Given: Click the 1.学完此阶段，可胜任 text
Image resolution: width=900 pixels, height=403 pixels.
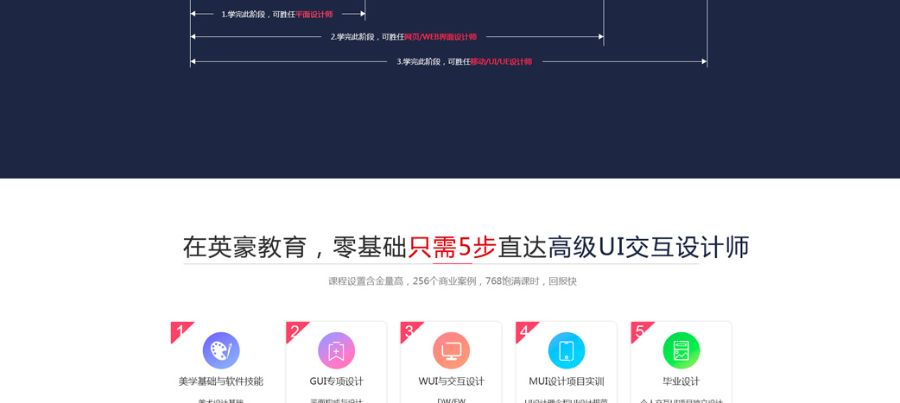Looking at the screenshot, I should click(258, 15).
